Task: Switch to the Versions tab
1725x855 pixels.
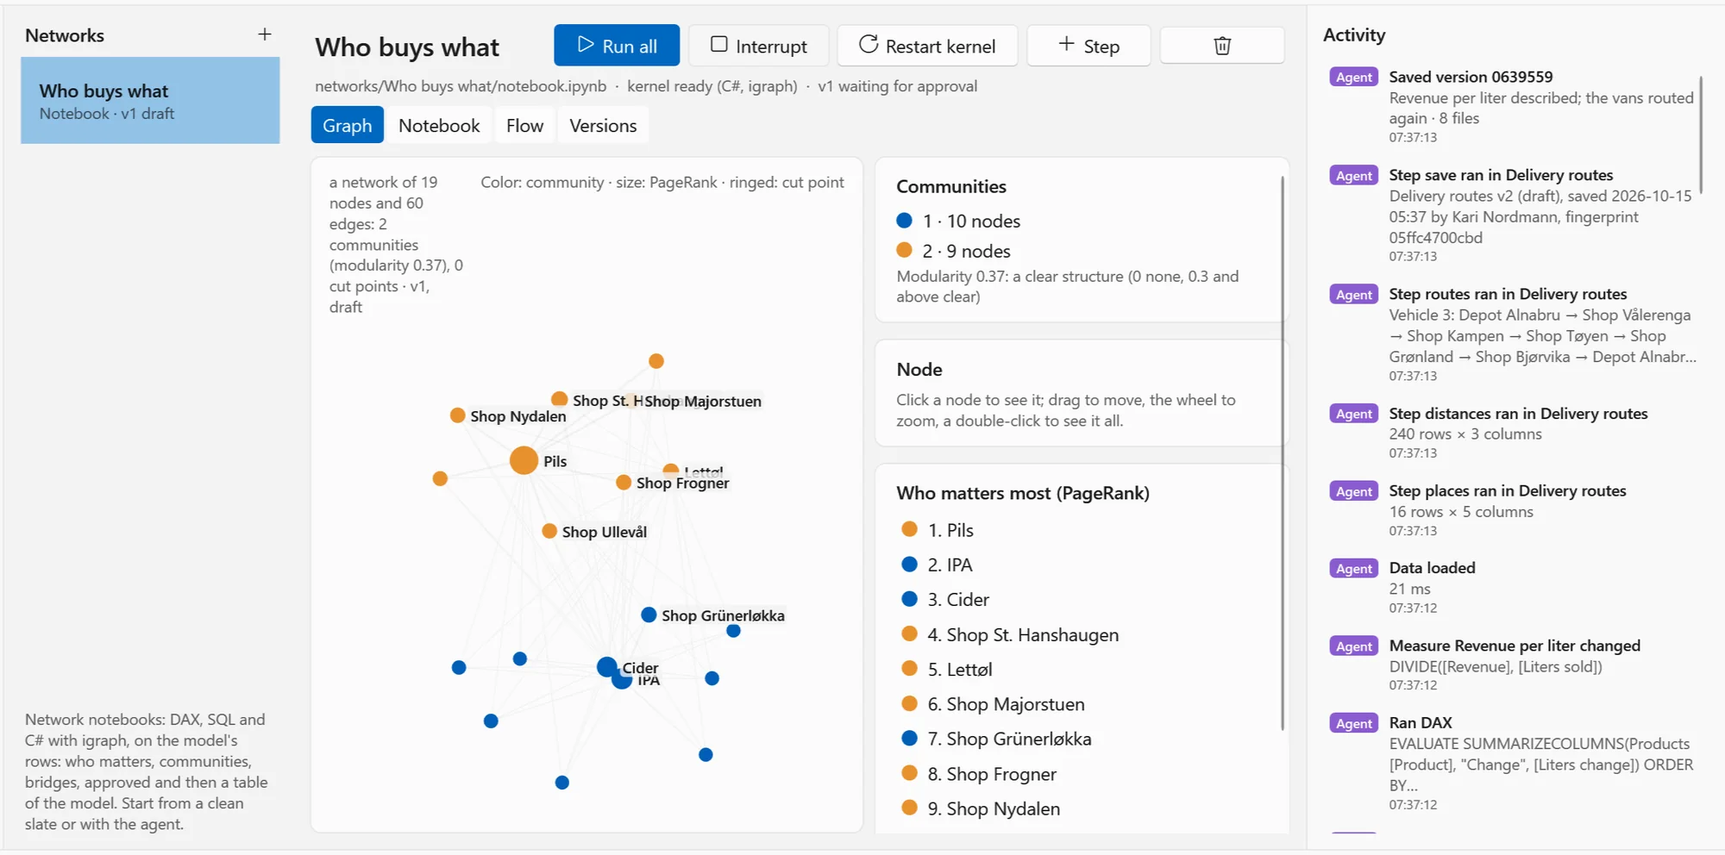Action: coord(603,126)
